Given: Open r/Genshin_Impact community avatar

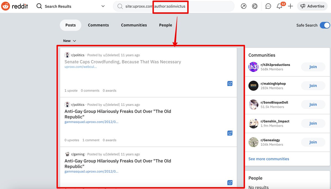Looking at the screenshot, I should tap(253, 123).
